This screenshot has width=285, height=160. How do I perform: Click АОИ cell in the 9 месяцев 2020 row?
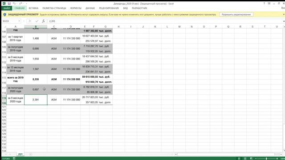54,100
